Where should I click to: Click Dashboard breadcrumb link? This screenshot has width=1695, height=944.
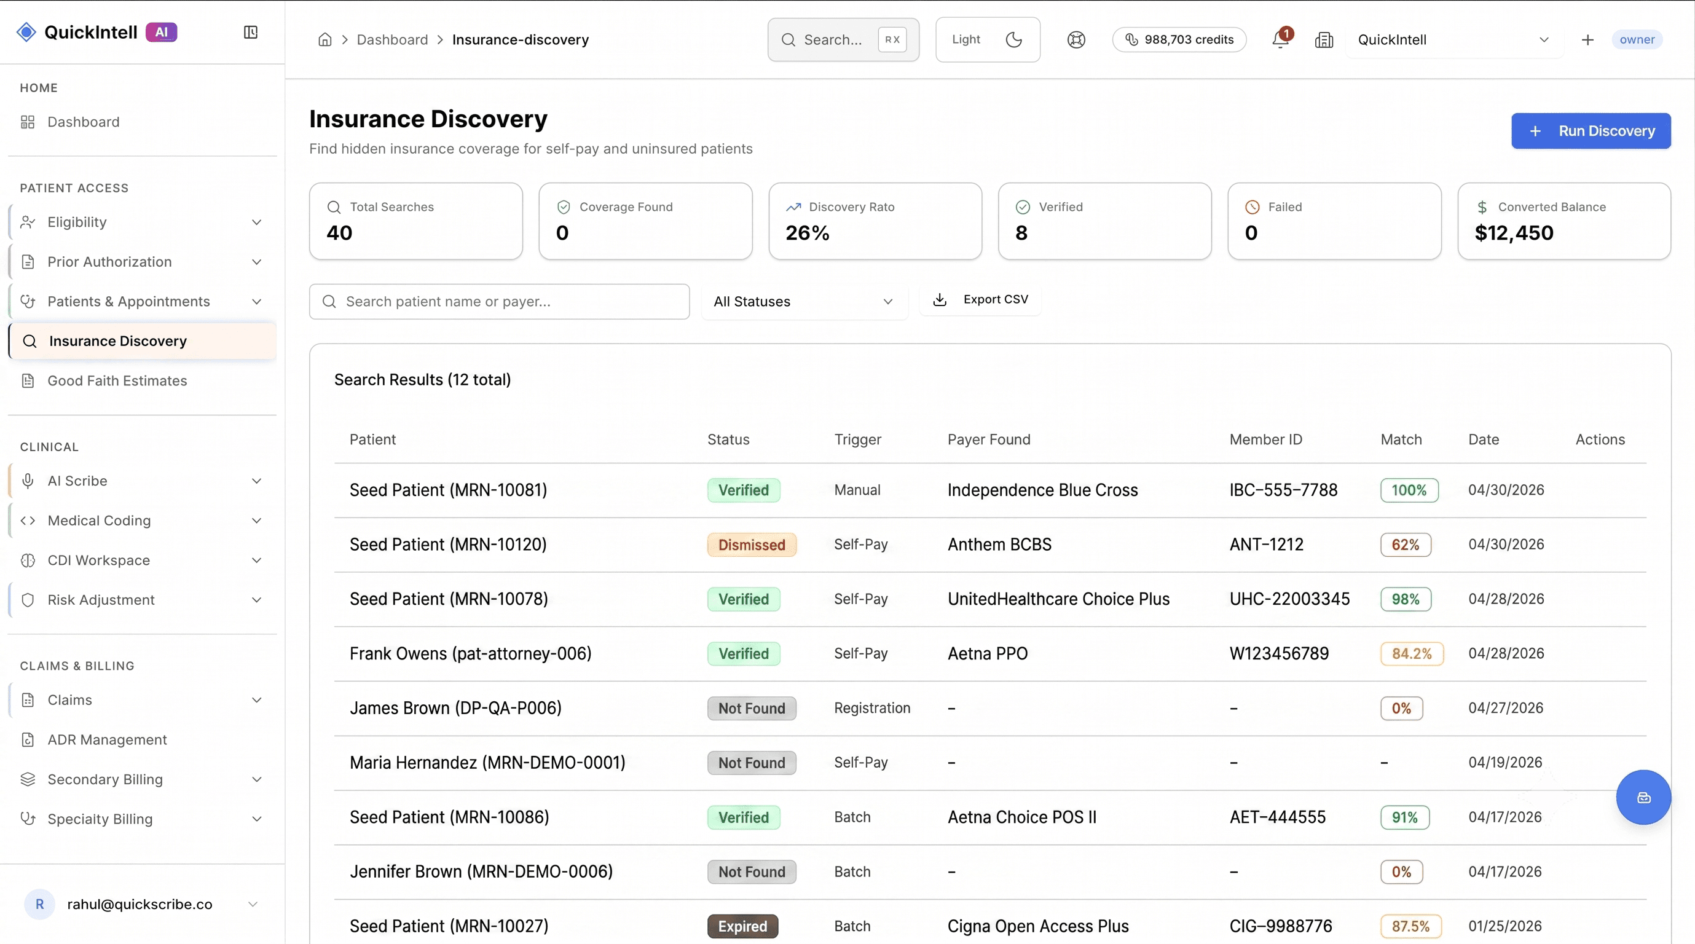click(x=392, y=39)
